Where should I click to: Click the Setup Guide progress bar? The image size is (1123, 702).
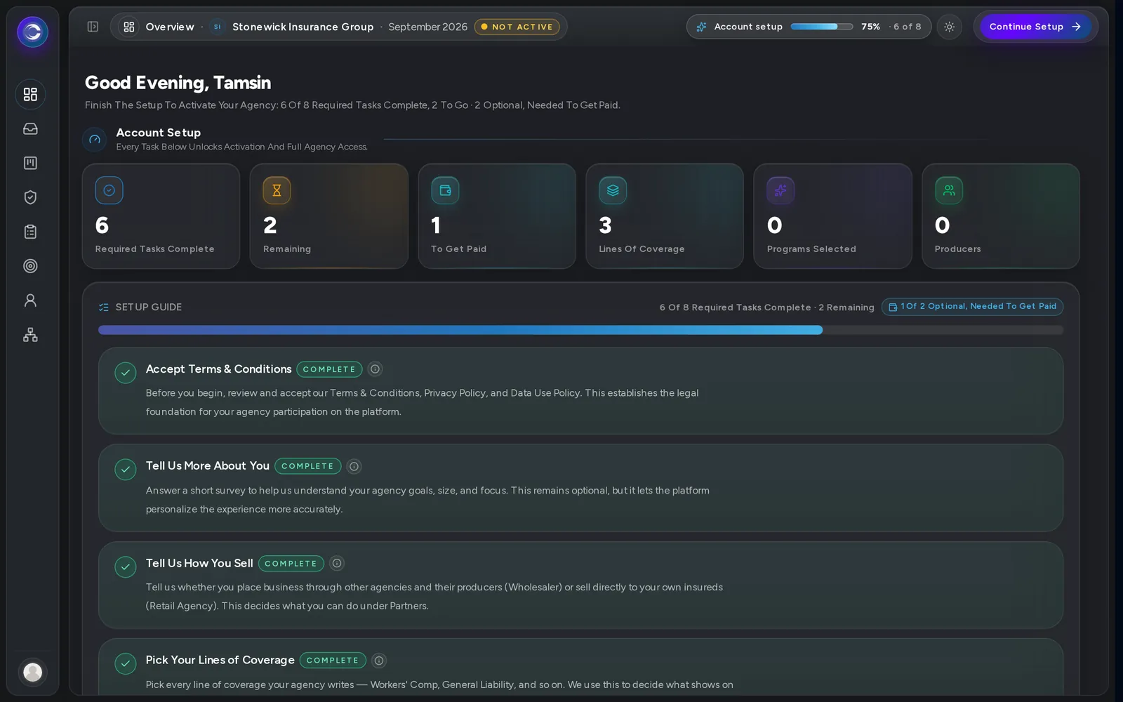580,330
